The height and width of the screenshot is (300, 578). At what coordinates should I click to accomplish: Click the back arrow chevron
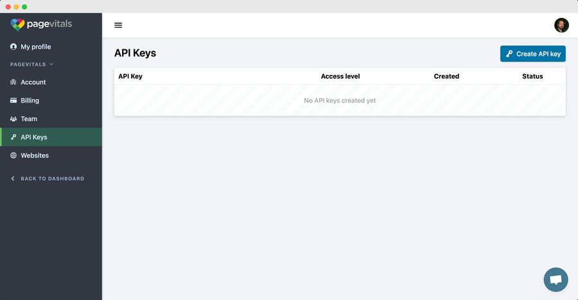pos(13,178)
